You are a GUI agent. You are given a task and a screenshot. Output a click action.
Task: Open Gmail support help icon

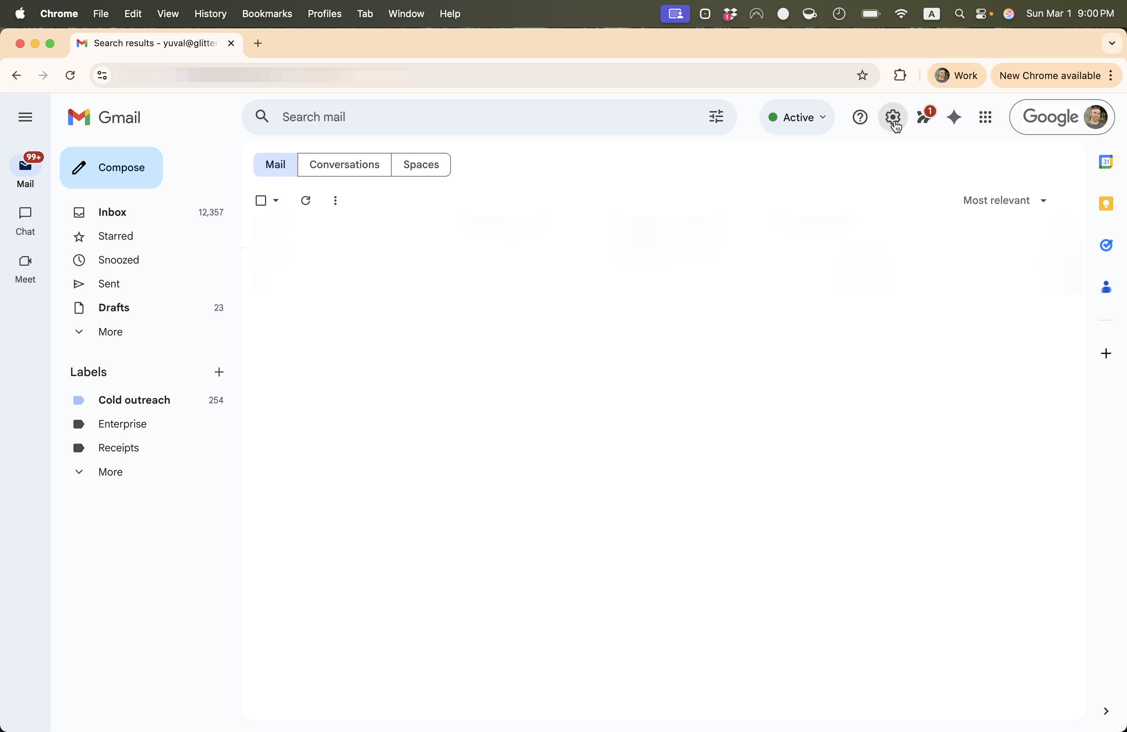859,117
